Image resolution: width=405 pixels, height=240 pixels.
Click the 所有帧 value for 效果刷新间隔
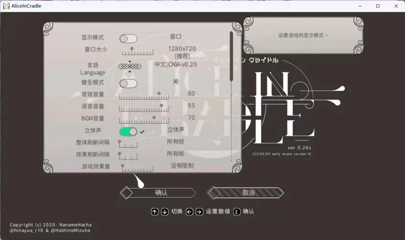coord(175,154)
